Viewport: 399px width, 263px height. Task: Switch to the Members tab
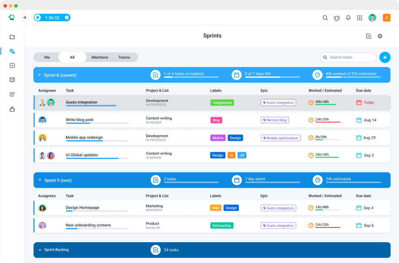pos(99,57)
